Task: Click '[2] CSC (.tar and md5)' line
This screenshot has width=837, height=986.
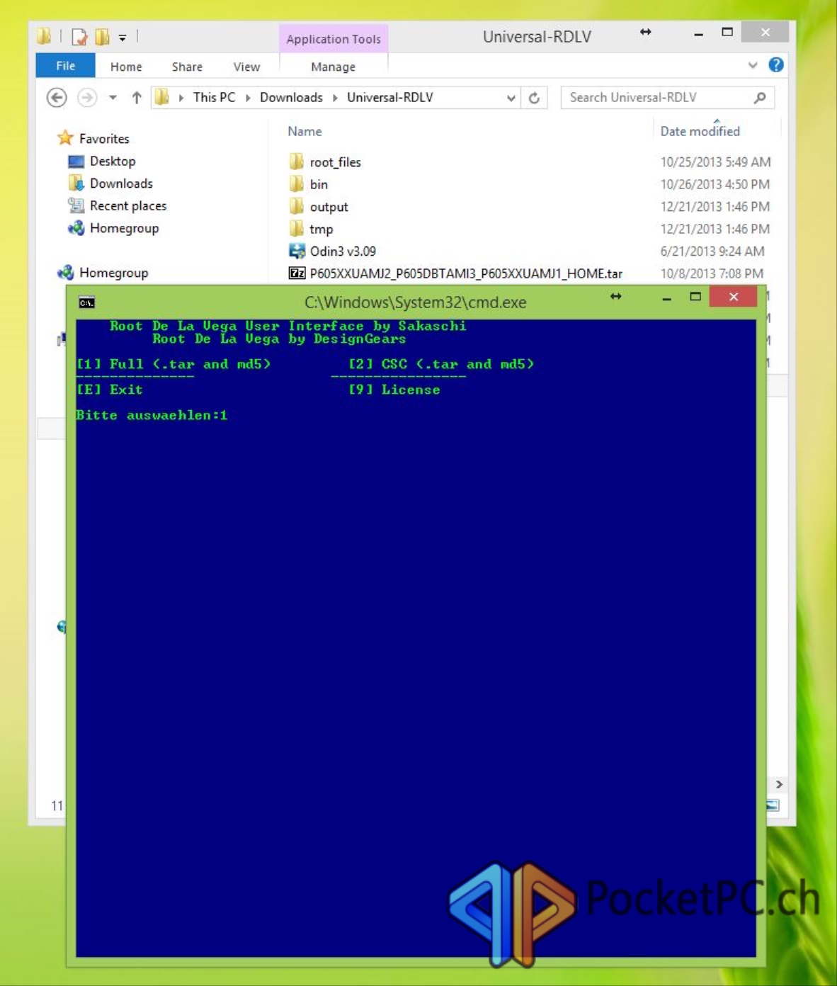Action: point(441,364)
